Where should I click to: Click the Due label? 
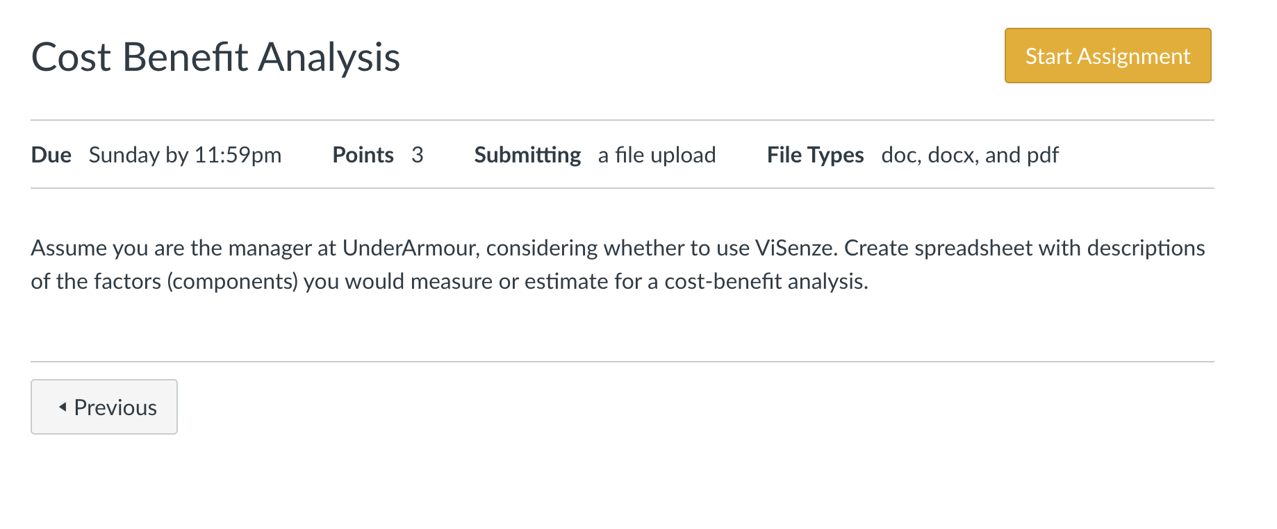click(51, 155)
